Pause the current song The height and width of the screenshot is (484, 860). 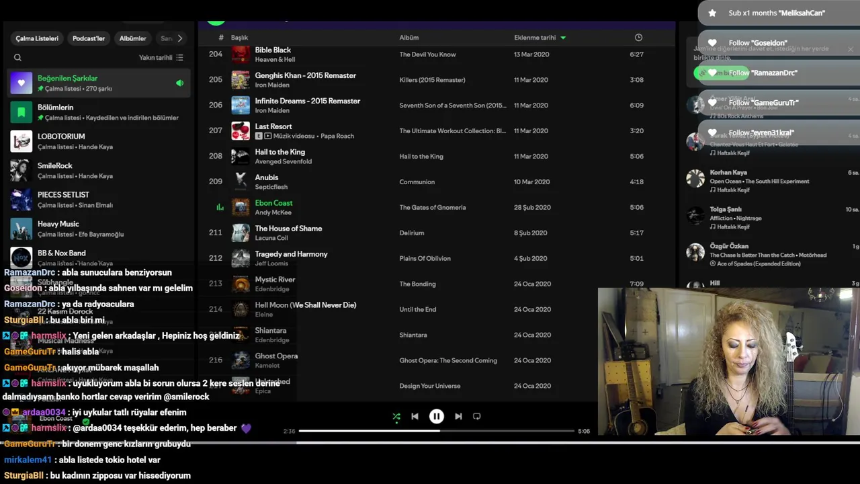(436, 416)
